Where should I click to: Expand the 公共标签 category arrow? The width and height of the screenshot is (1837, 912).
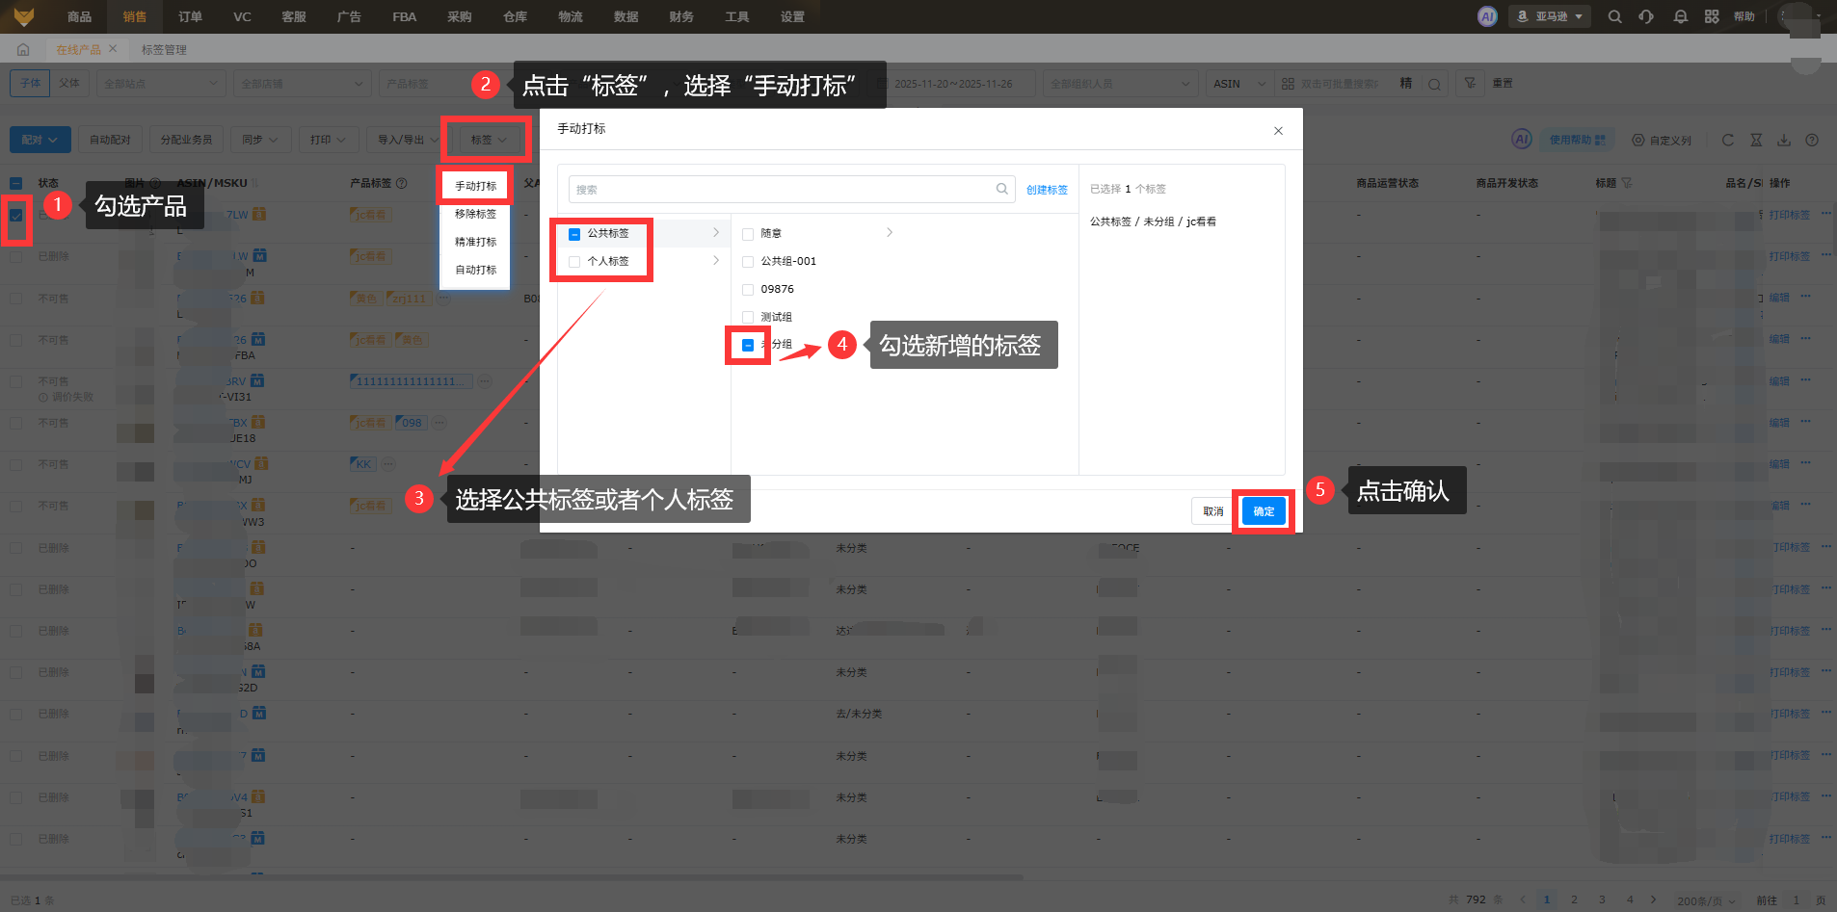[x=716, y=232]
